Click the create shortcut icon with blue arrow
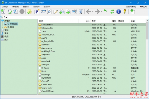Screen dimensions: 150x99 click(37, 12)
